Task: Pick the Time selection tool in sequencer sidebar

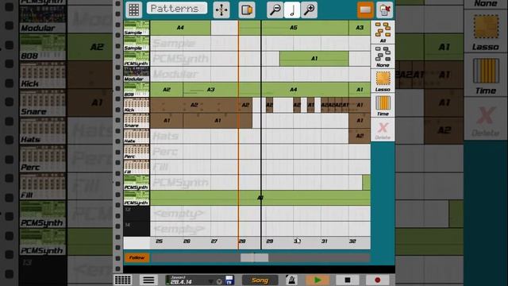Action: coord(383,106)
